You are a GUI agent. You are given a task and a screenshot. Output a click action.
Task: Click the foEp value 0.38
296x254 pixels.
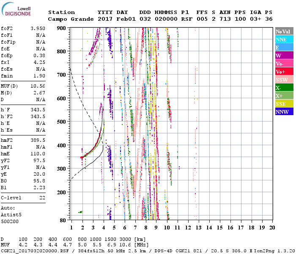39,55
